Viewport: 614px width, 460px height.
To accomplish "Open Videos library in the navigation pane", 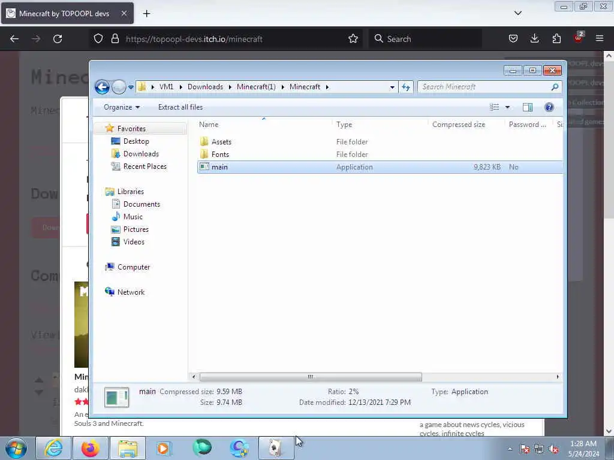I will (x=134, y=242).
